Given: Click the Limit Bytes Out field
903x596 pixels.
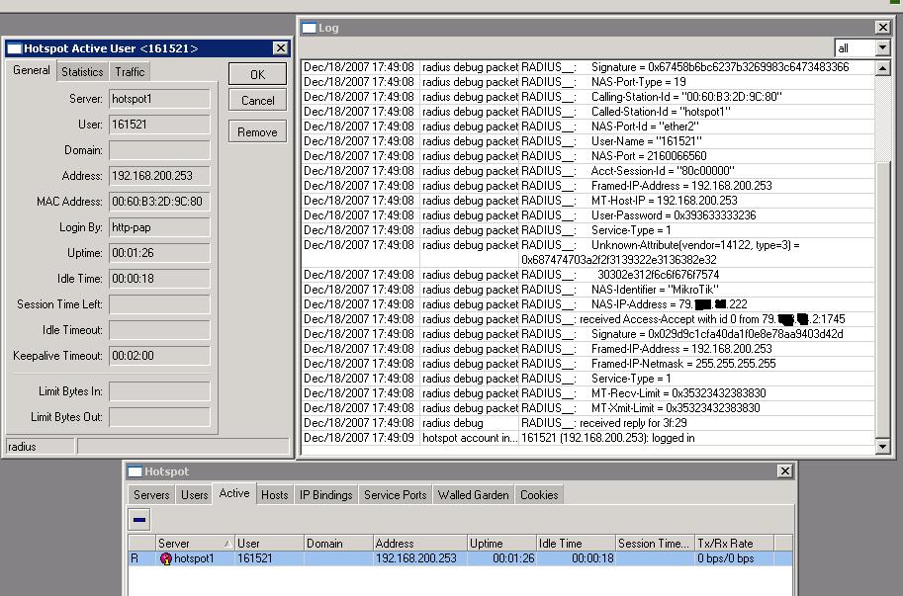Looking at the screenshot, I should (159, 417).
